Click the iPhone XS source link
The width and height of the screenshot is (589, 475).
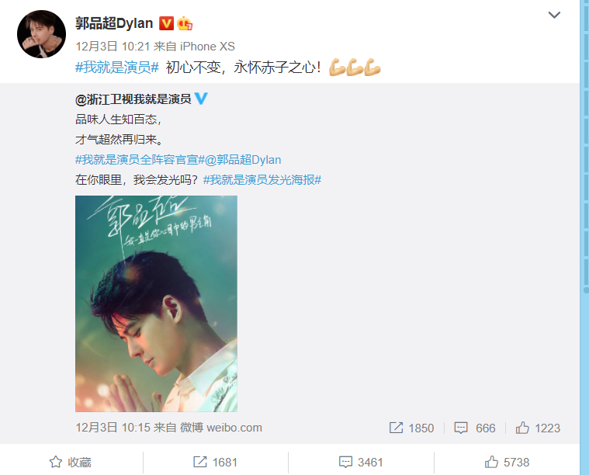click(207, 47)
